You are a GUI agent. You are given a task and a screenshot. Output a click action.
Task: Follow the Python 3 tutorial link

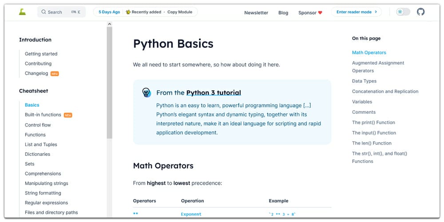coord(214,93)
